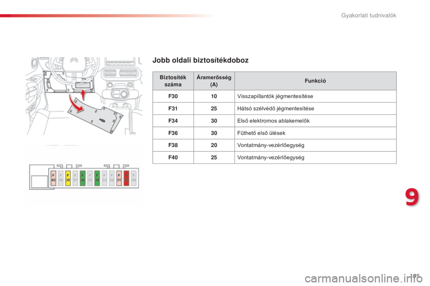Click the red curved arrow in the dashboard illustration
Screen dimensions: 430x286
point(76,104)
